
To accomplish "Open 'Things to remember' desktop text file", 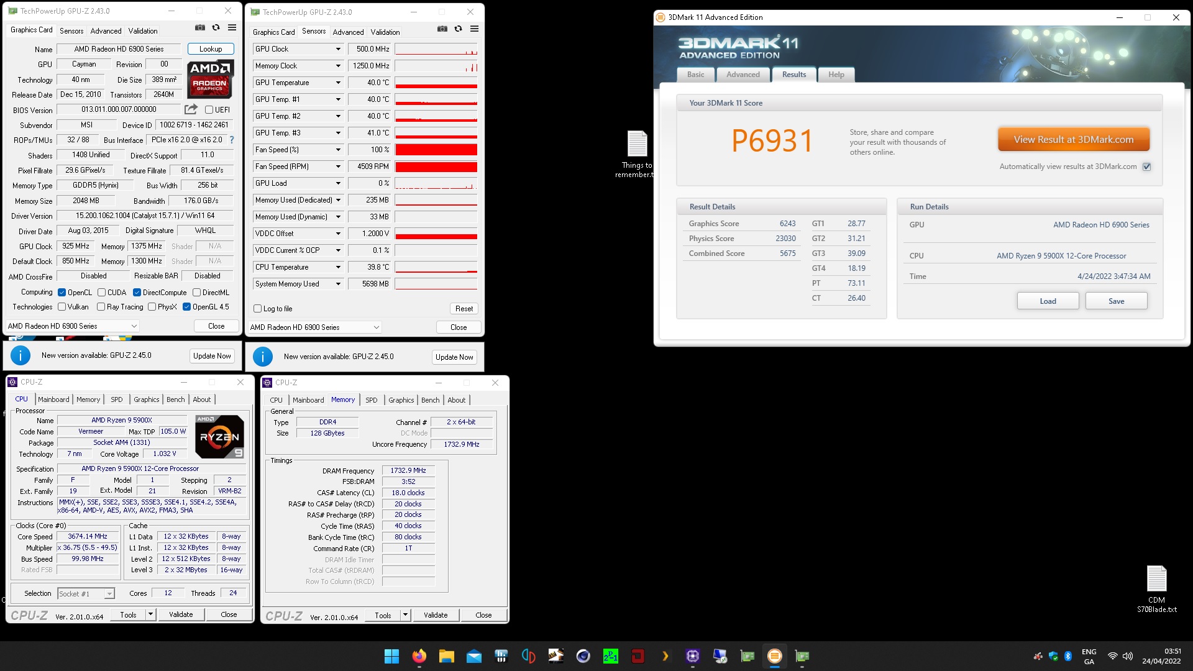I will click(x=637, y=154).
